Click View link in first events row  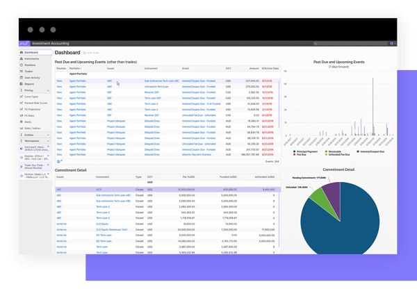coord(60,81)
